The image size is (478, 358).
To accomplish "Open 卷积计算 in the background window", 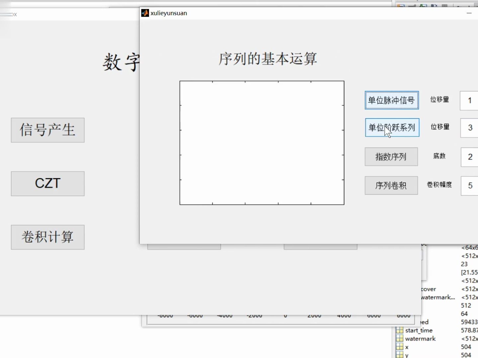I will coord(47,237).
